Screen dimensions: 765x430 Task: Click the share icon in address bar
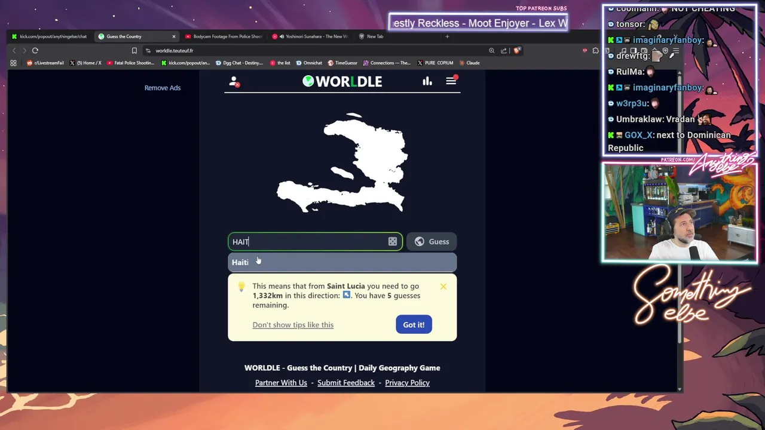tap(504, 51)
